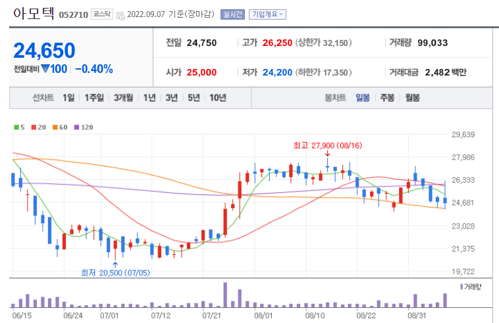Click the calendar clock icon beside the date
Image resolution: width=499 pixels, height=323 pixels.
(x=120, y=15)
